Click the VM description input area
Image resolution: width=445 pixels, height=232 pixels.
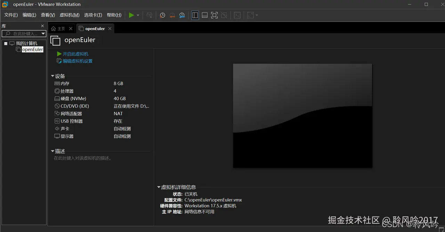pyautogui.click(x=83, y=158)
